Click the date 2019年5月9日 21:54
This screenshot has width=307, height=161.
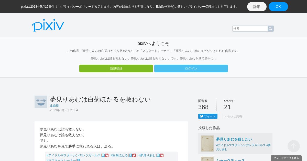[64, 110]
